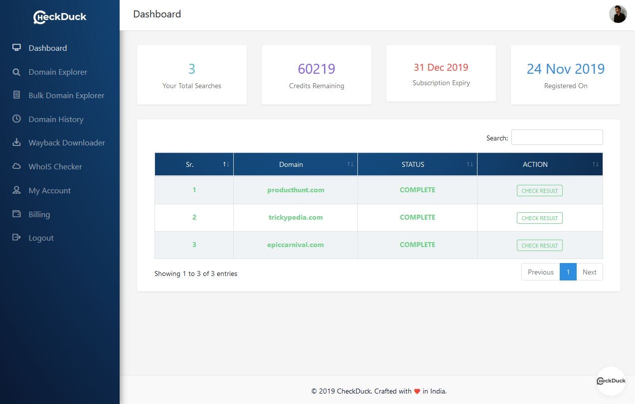Image resolution: width=635 pixels, height=404 pixels.
Task: Check result for epiccarnival.com
Action: [x=540, y=246]
